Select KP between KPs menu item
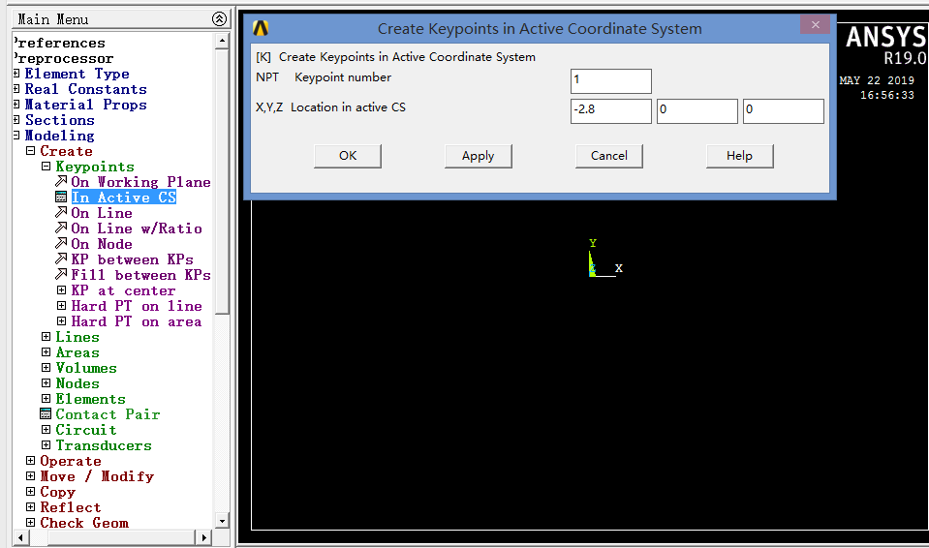929x548 pixels. click(x=132, y=259)
